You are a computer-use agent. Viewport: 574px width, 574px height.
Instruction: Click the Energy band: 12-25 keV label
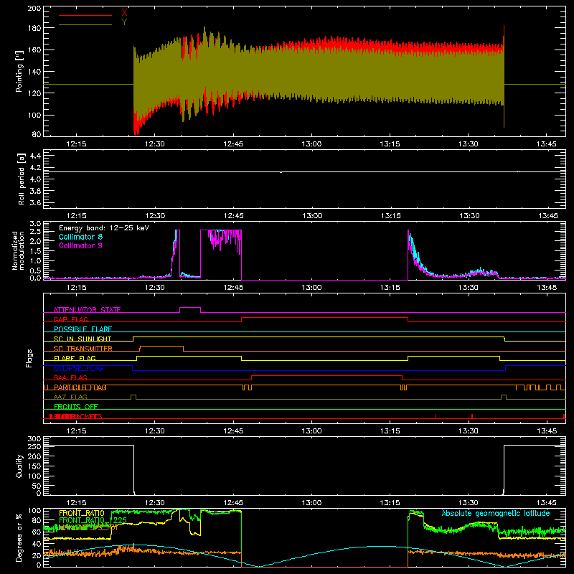coord(104,228)
